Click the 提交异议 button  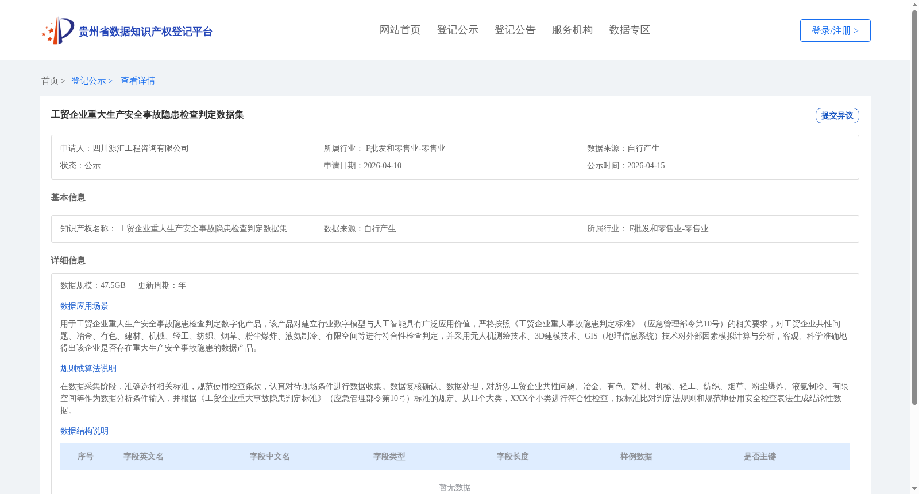837,115
